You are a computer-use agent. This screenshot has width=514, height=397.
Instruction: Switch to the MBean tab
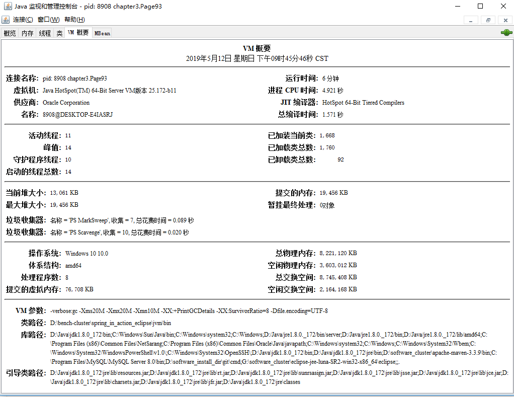(x=102, y=33)
